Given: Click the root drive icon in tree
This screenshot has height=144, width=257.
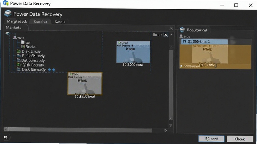Looking at the screenshot, I should tap(7, 34).
